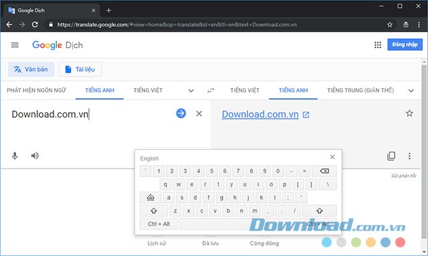Toggle the Caps Lock key on the virtual keyboard
Viewport: 428px width, 256px height.
pyautogui.click(x=150, y=198)
